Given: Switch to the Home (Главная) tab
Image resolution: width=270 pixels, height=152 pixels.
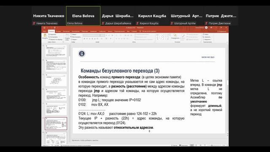Looking at the screenshot, I should tap(51, 31).
